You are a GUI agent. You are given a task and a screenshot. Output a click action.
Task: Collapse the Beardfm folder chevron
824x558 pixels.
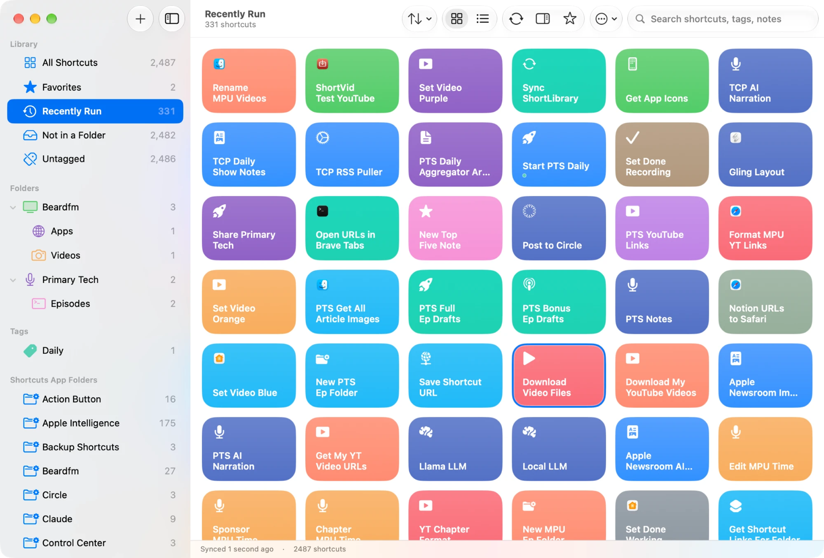[13, 207]
